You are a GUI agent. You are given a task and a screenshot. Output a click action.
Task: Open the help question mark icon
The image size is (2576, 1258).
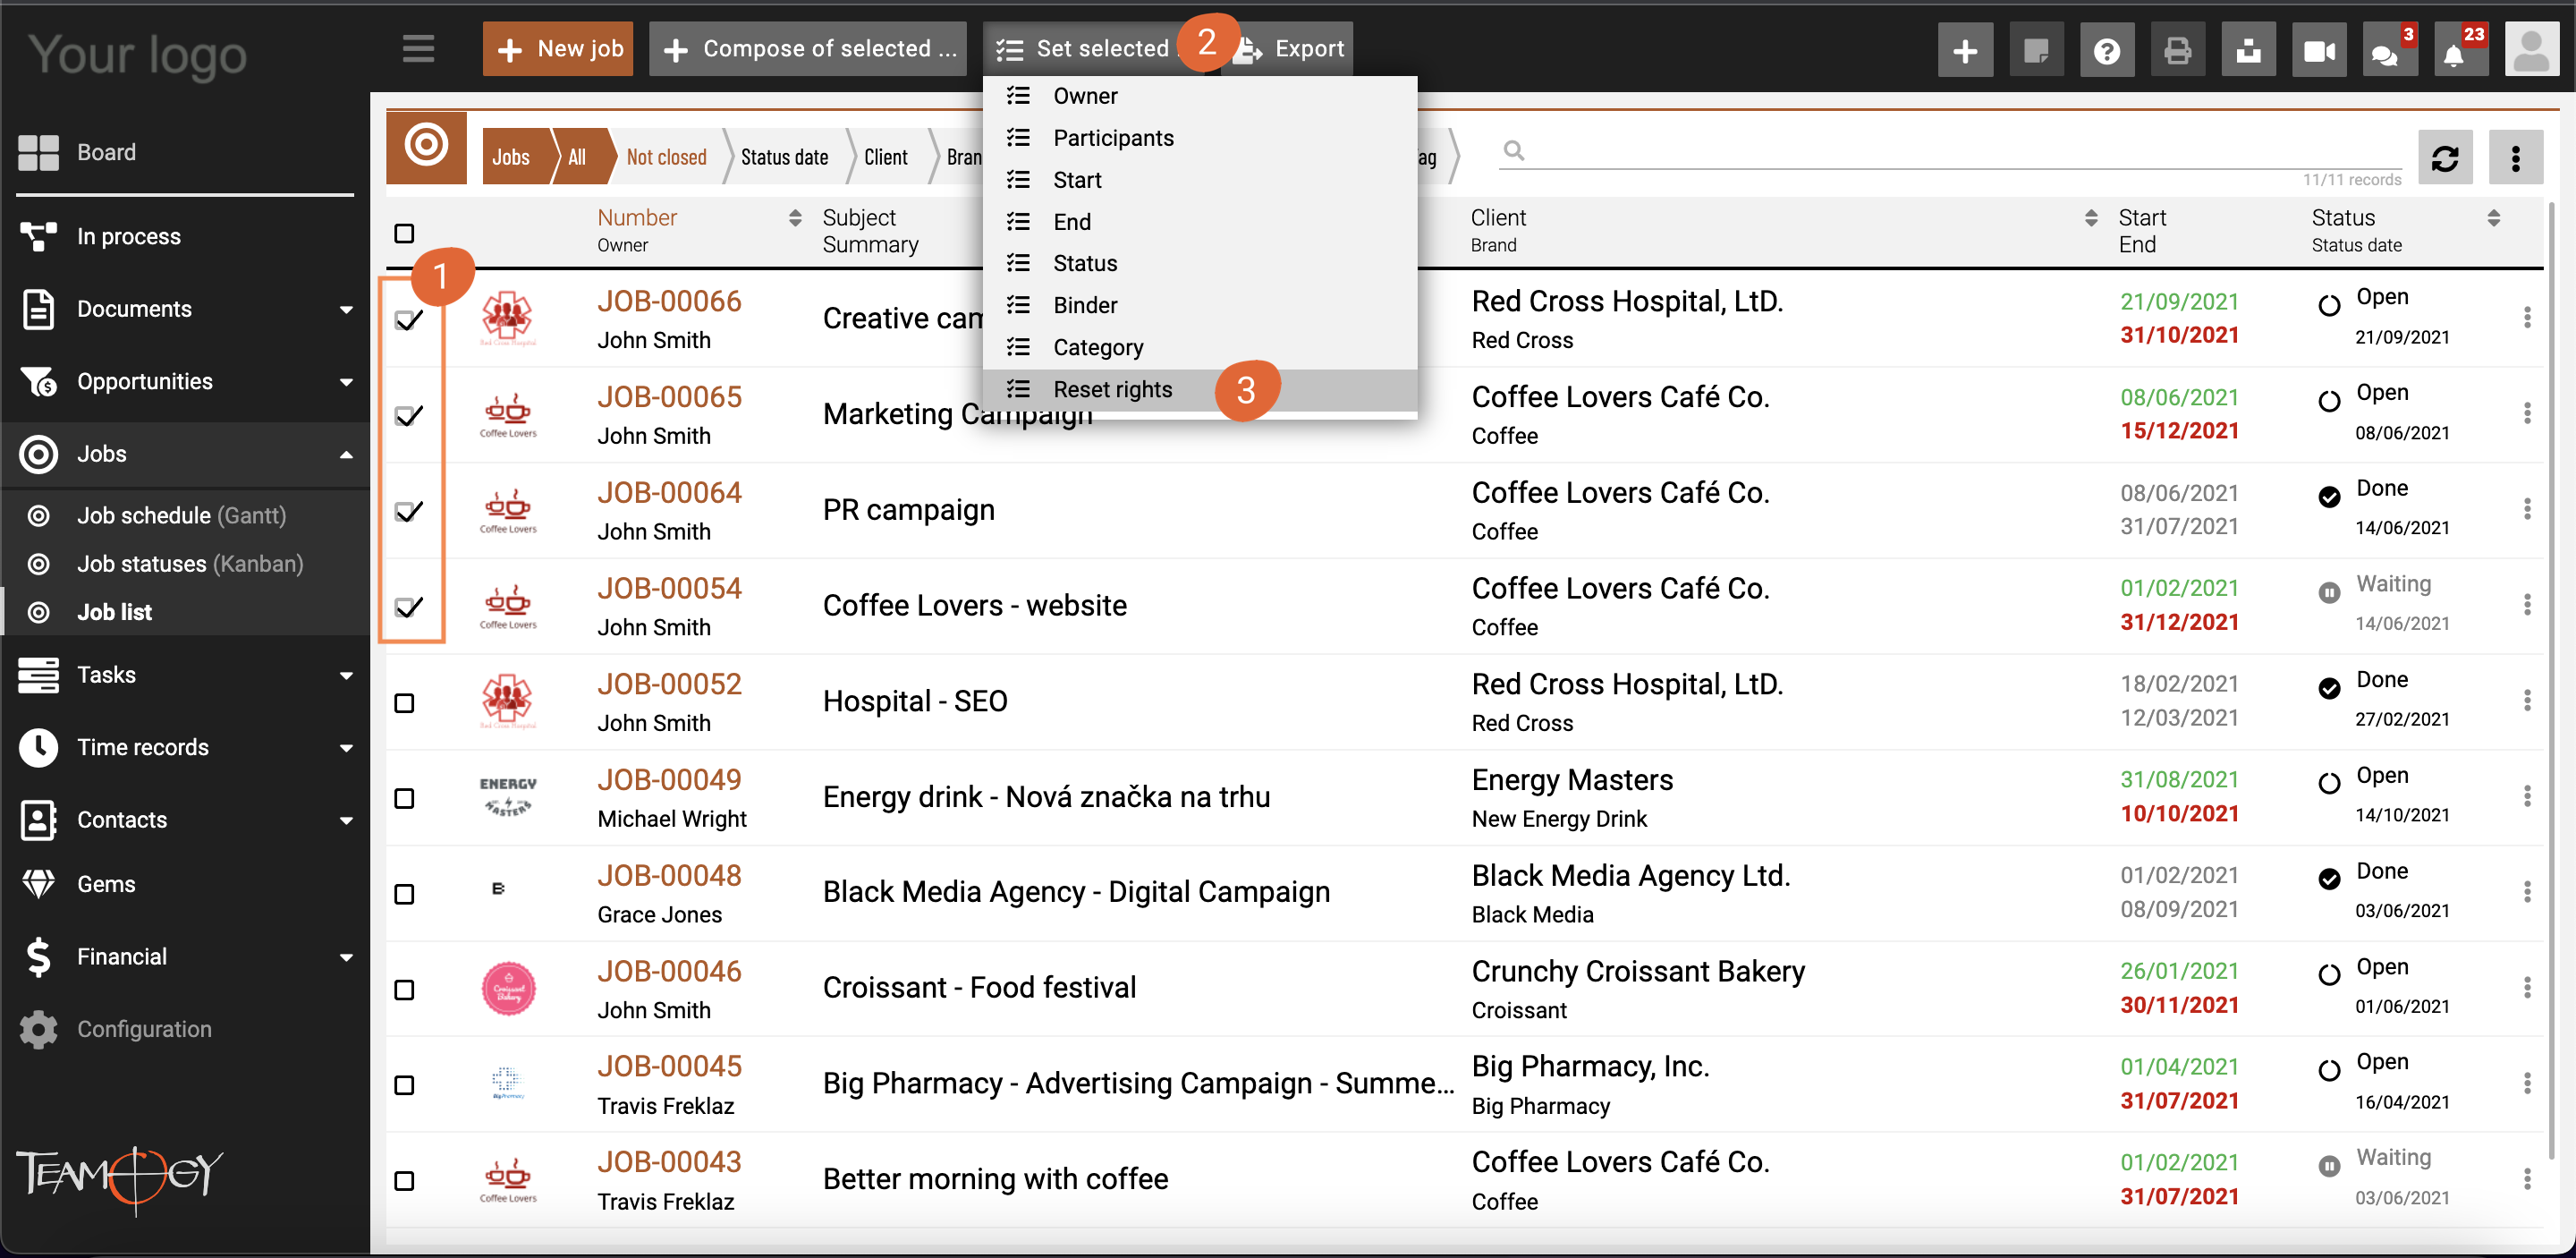click(2106, 50)
